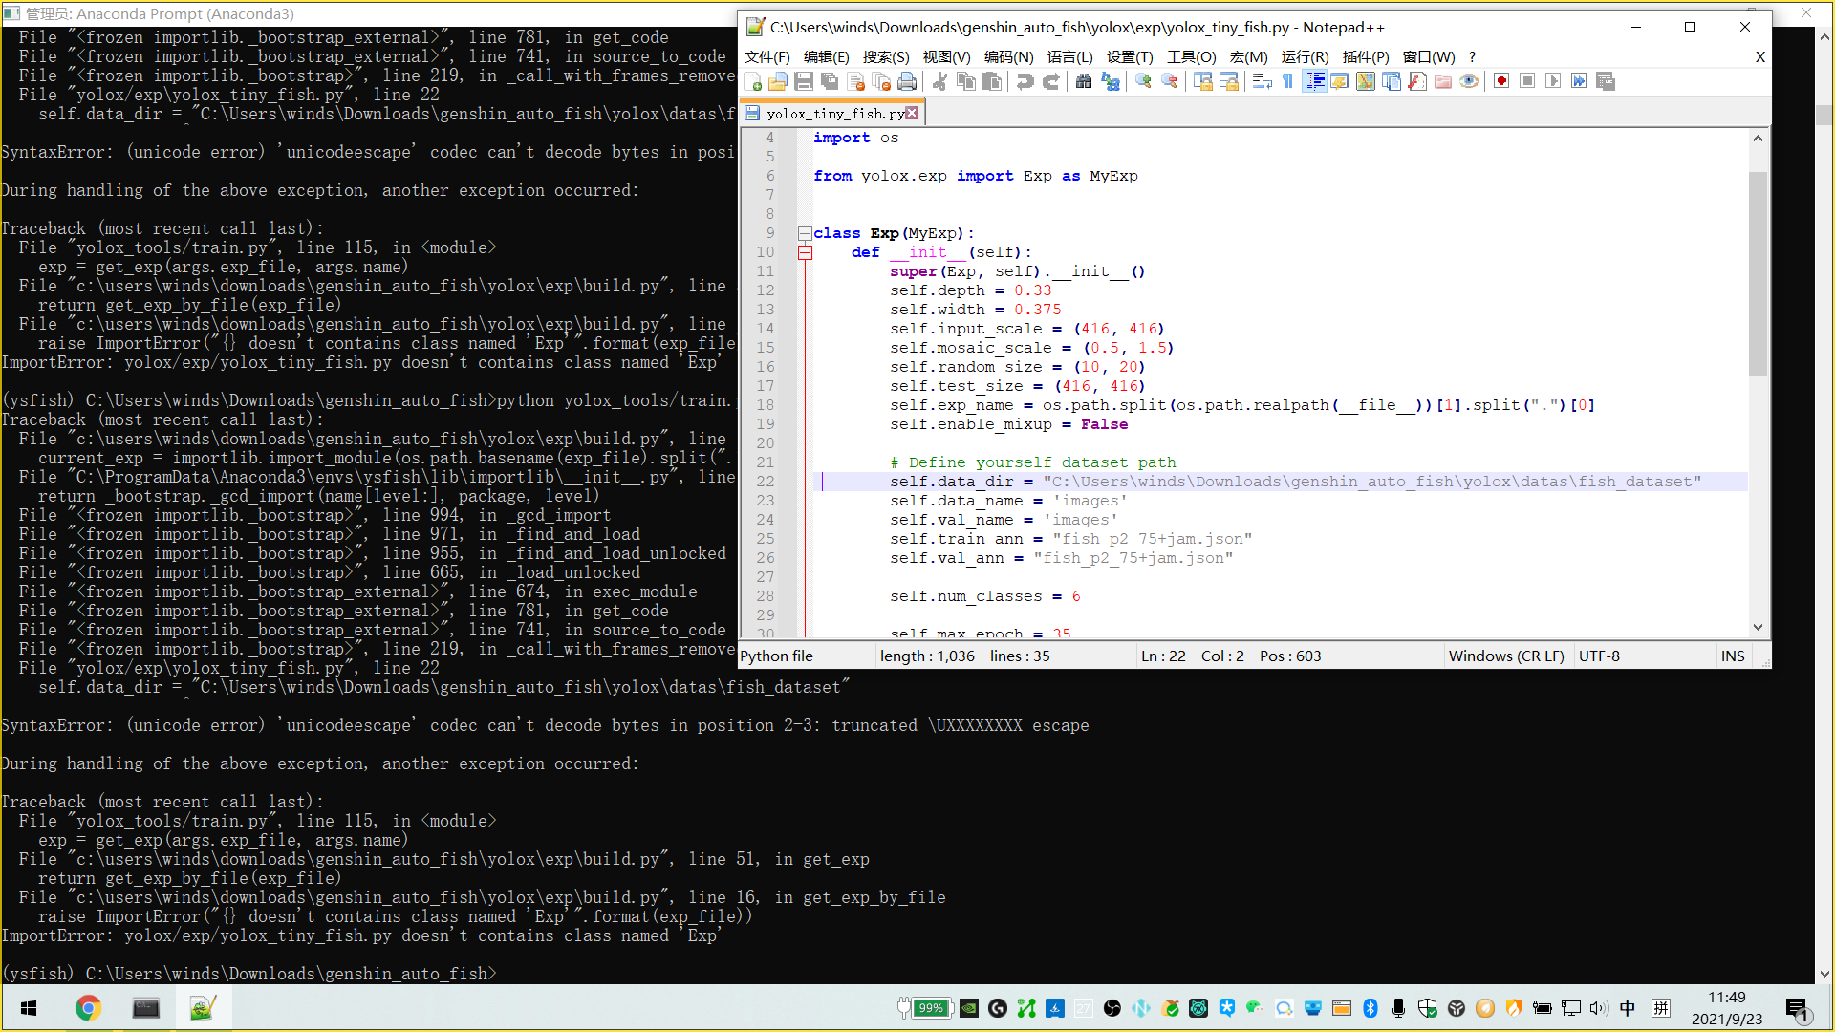
Task: Toggle the Indent guide toolbar button
Action: tap(1314, 82)
